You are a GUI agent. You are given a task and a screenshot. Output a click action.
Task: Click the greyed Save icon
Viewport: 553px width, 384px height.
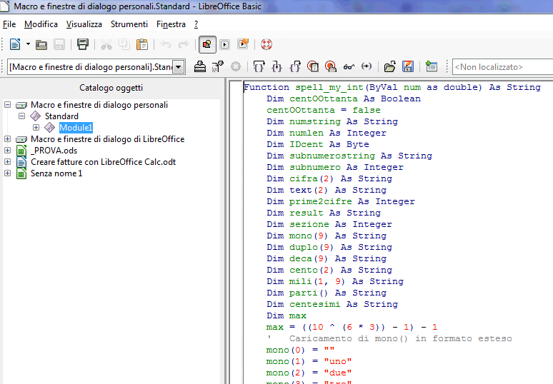[x=59, y=45]
